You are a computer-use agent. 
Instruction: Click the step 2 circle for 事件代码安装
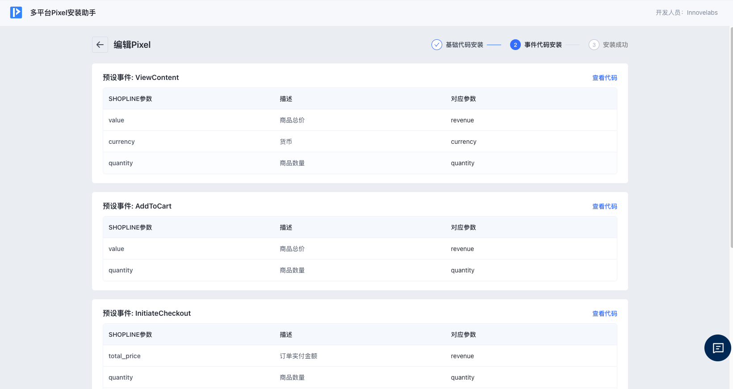click(515, 45)
